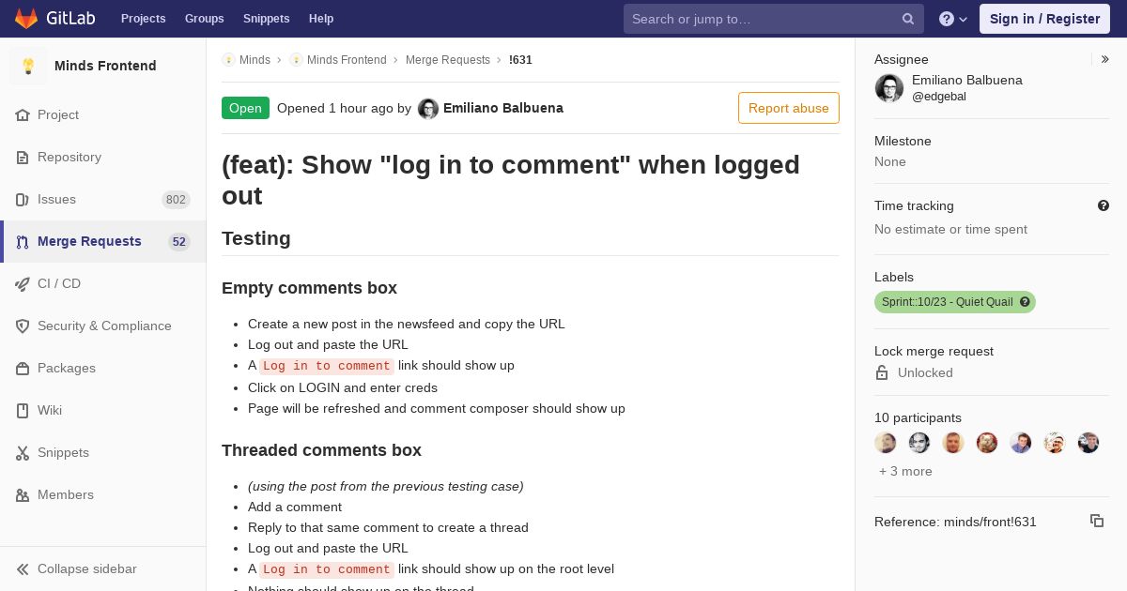Expand the + 3 more participants

(x=905, y=471)
